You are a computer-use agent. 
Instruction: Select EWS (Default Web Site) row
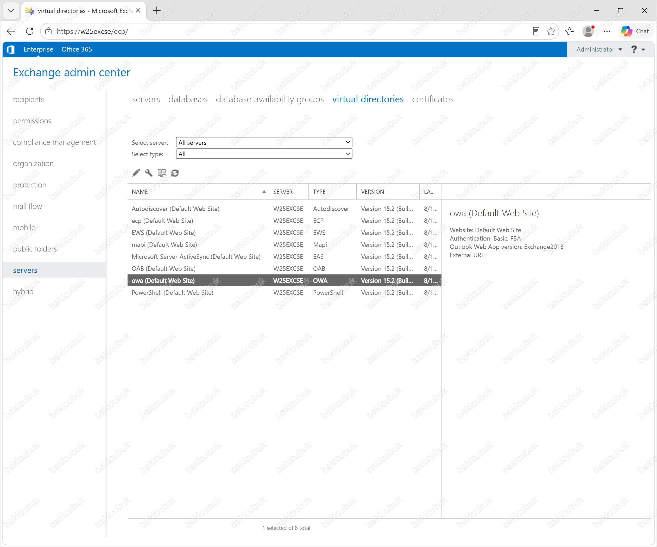point(285,232)
